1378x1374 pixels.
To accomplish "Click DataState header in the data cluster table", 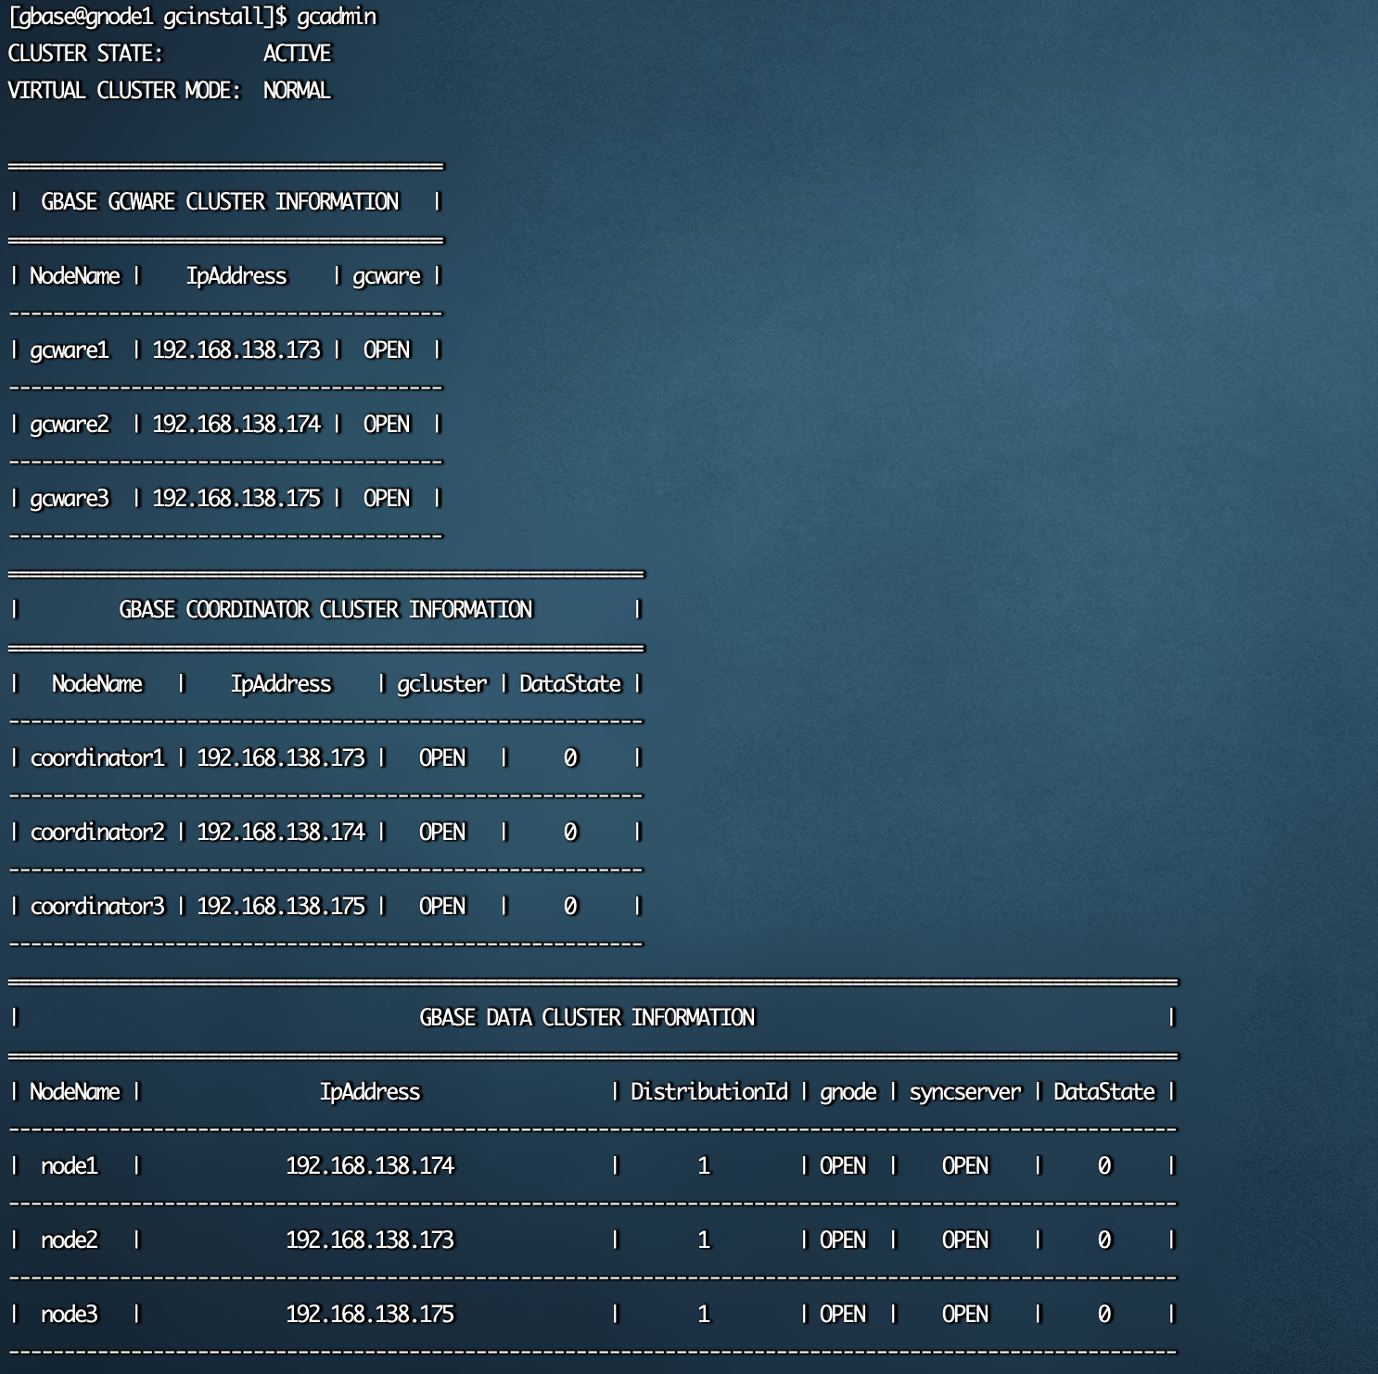I will click(x=1104, y=1092).
